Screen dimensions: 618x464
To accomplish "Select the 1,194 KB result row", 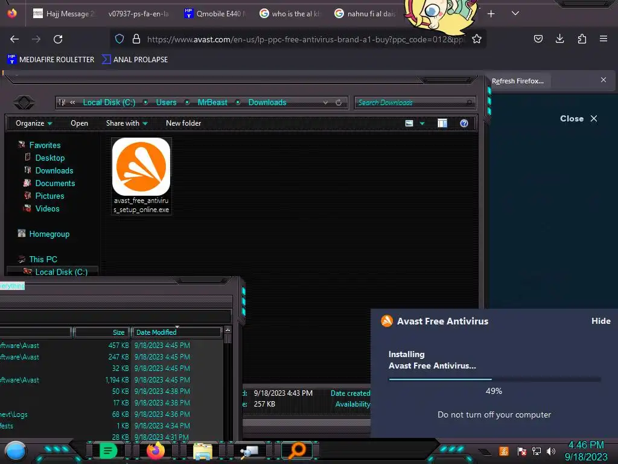I will 112,380.
